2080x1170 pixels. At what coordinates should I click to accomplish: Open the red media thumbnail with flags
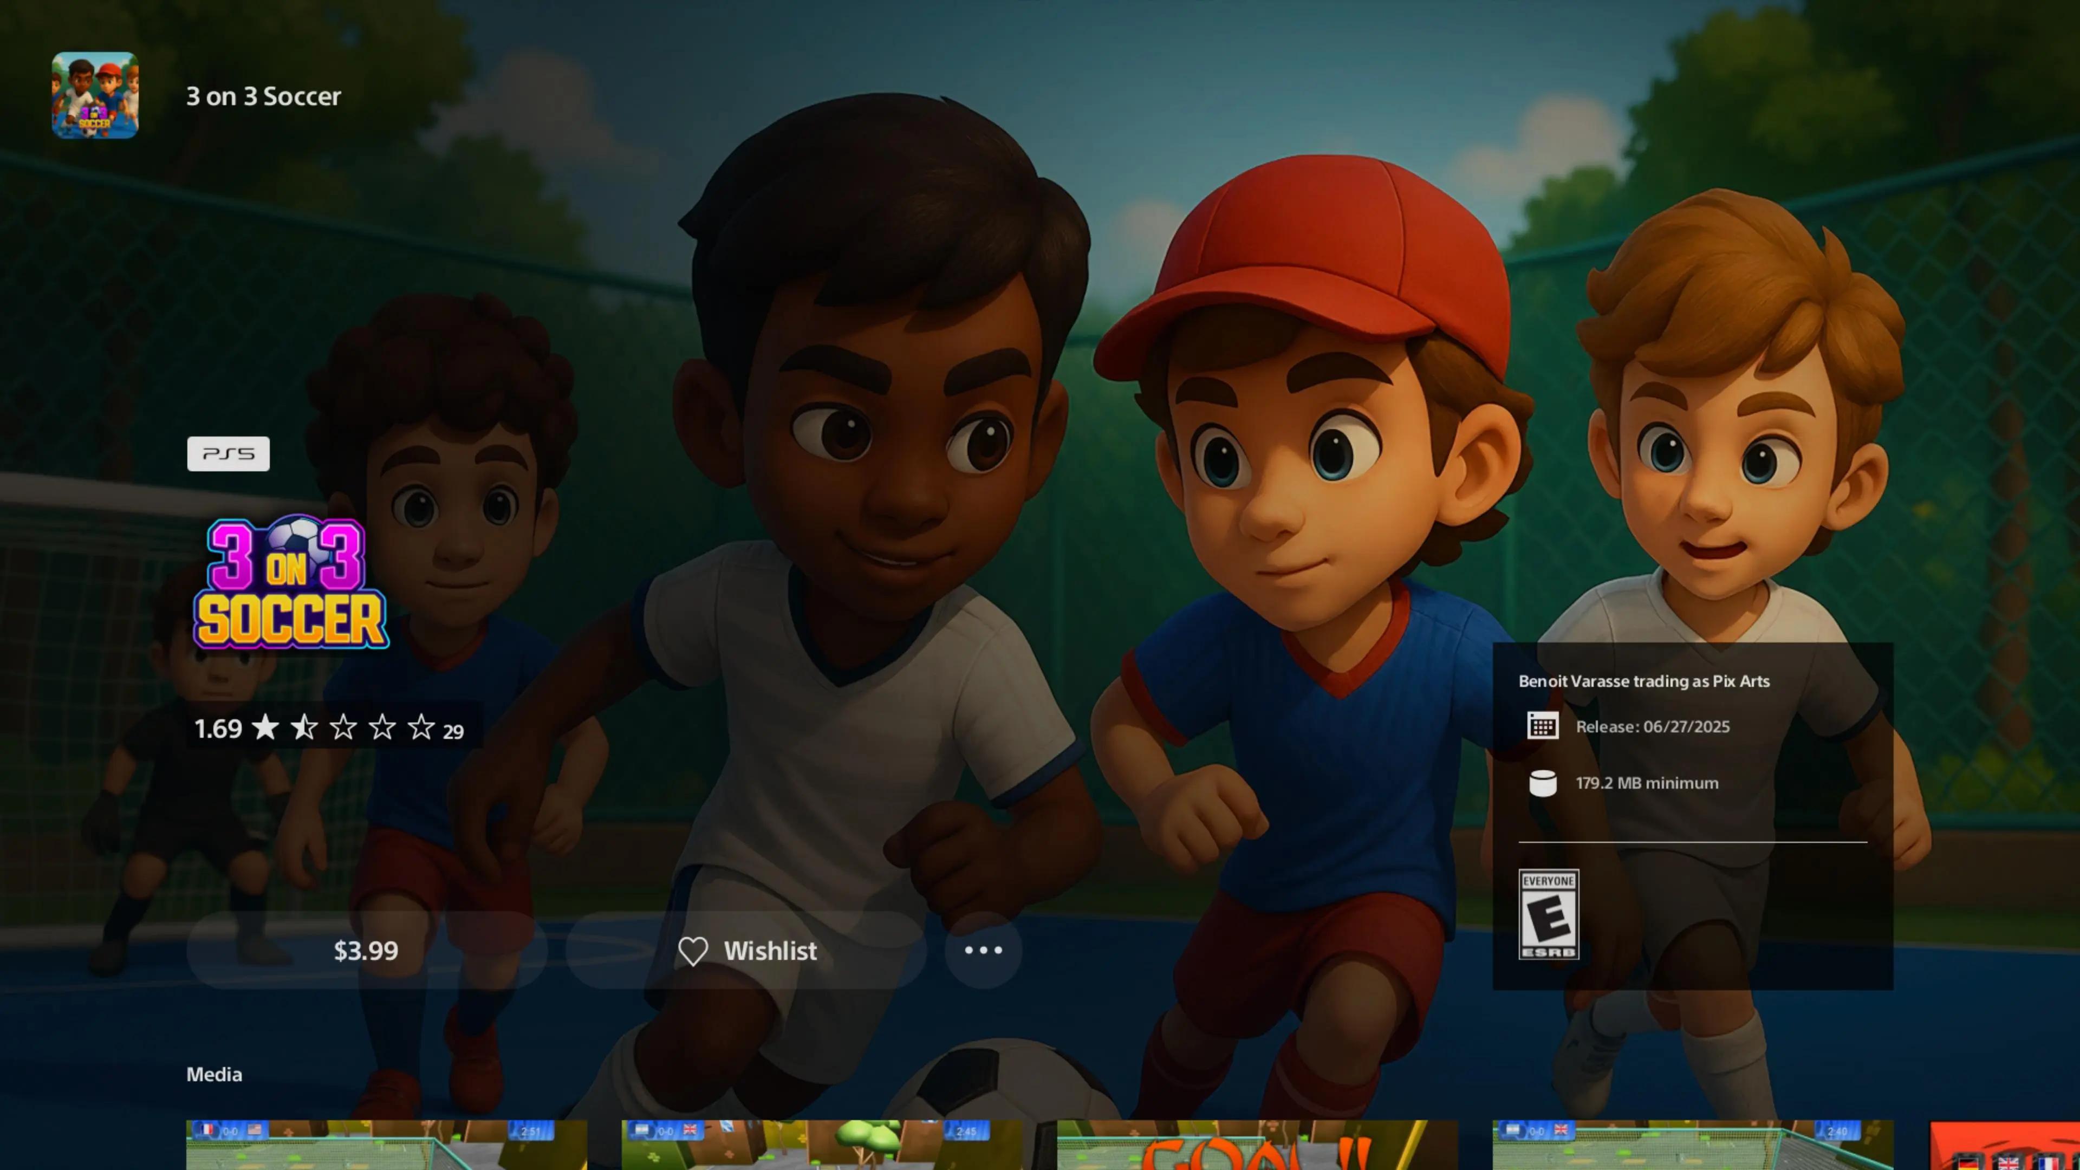click(2005, 1145)
